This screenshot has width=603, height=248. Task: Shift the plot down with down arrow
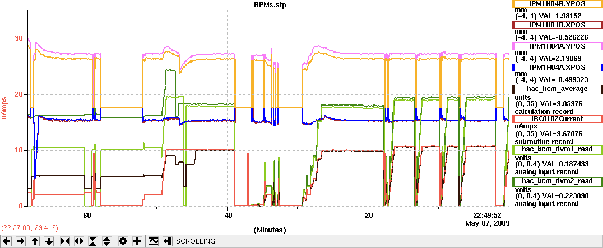coord(49,241)
